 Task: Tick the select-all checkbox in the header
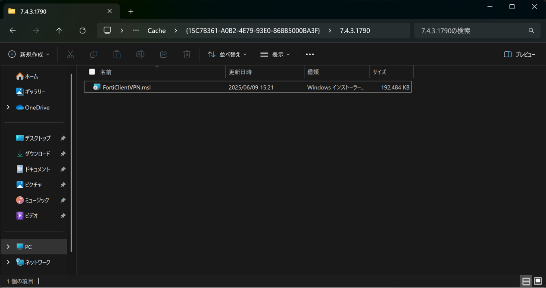(92, 72)
